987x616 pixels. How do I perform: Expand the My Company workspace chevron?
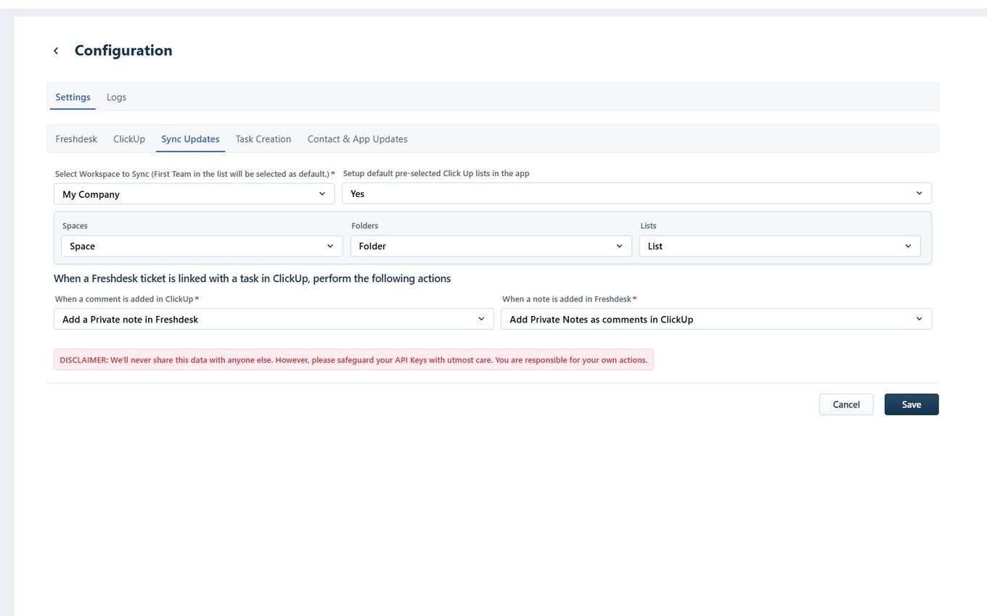click(x=322, y=193)
